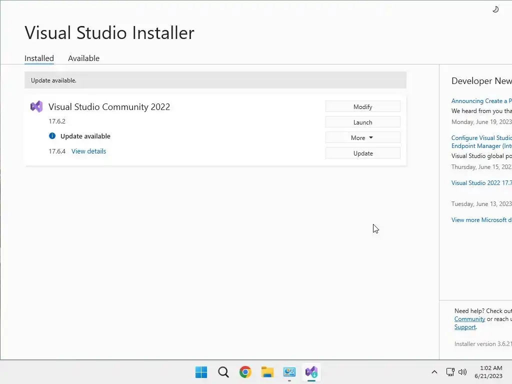Switch to the Installed tab
This screenshot has height=384, width=512.
39,58
